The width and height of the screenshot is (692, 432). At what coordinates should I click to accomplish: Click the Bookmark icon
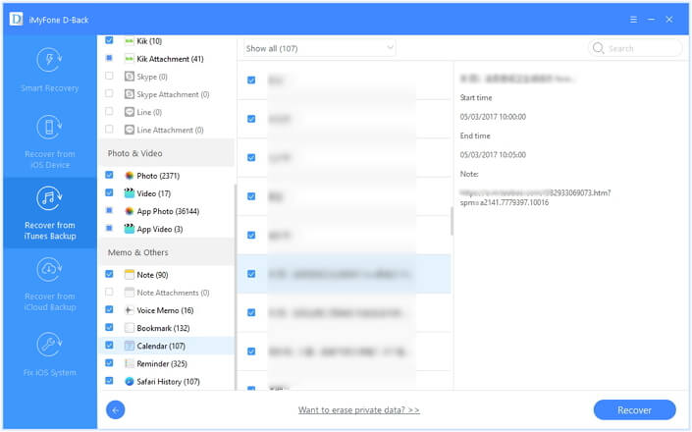[129, 328]
